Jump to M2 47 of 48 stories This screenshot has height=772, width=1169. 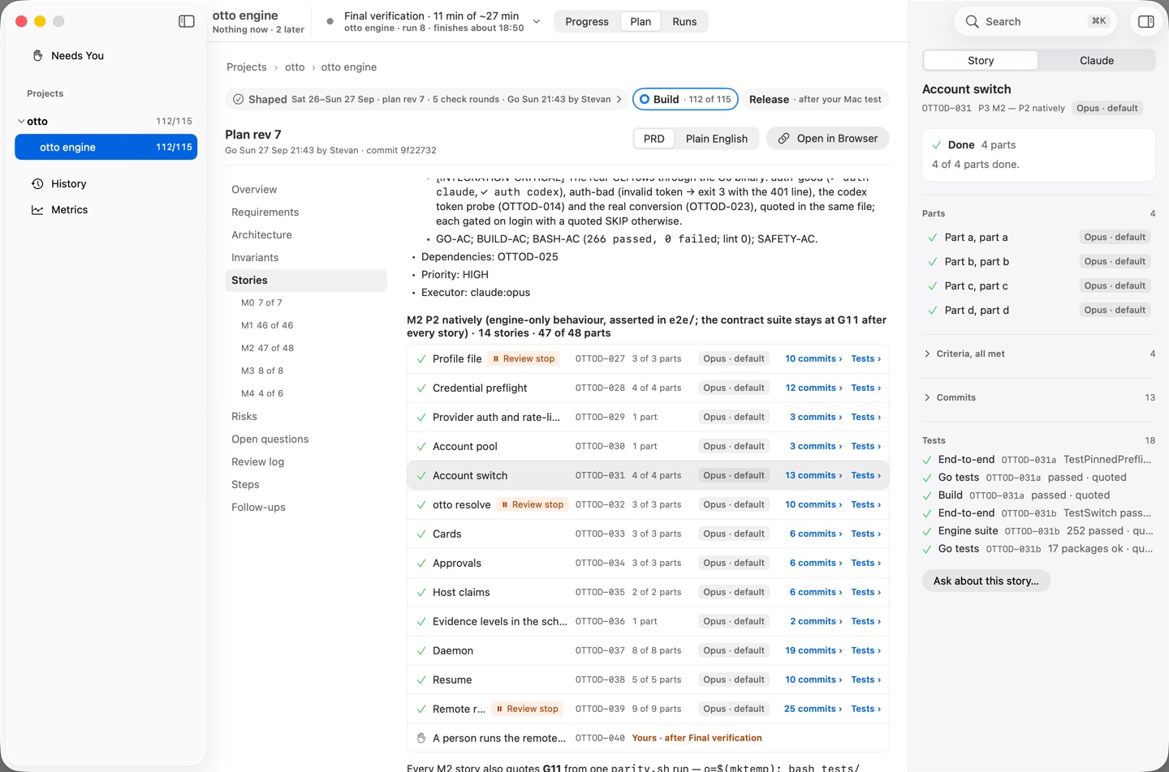coord(268,348)
